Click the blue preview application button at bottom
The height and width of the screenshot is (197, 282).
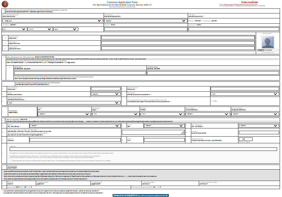[x=141, y=195]
